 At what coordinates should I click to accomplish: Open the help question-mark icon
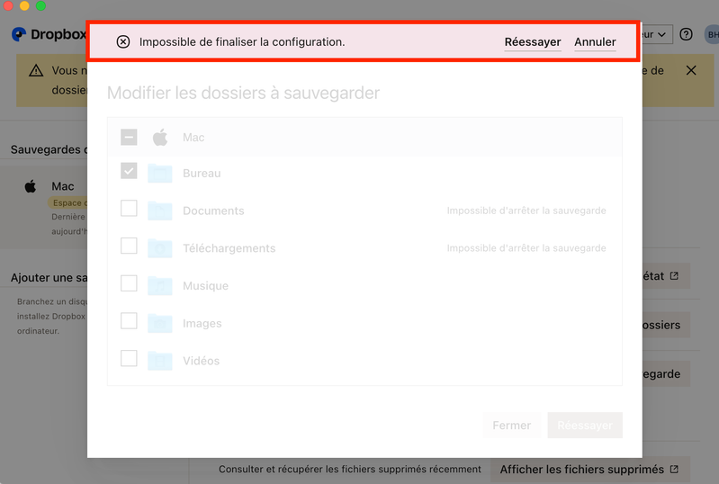686,34
